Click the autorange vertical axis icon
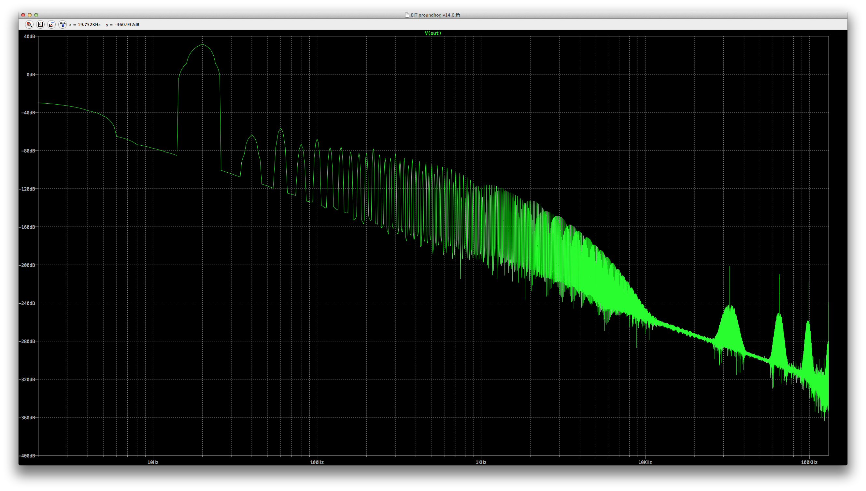The height and width of the screenshot is (491, 866). click(x=40, y=24)
